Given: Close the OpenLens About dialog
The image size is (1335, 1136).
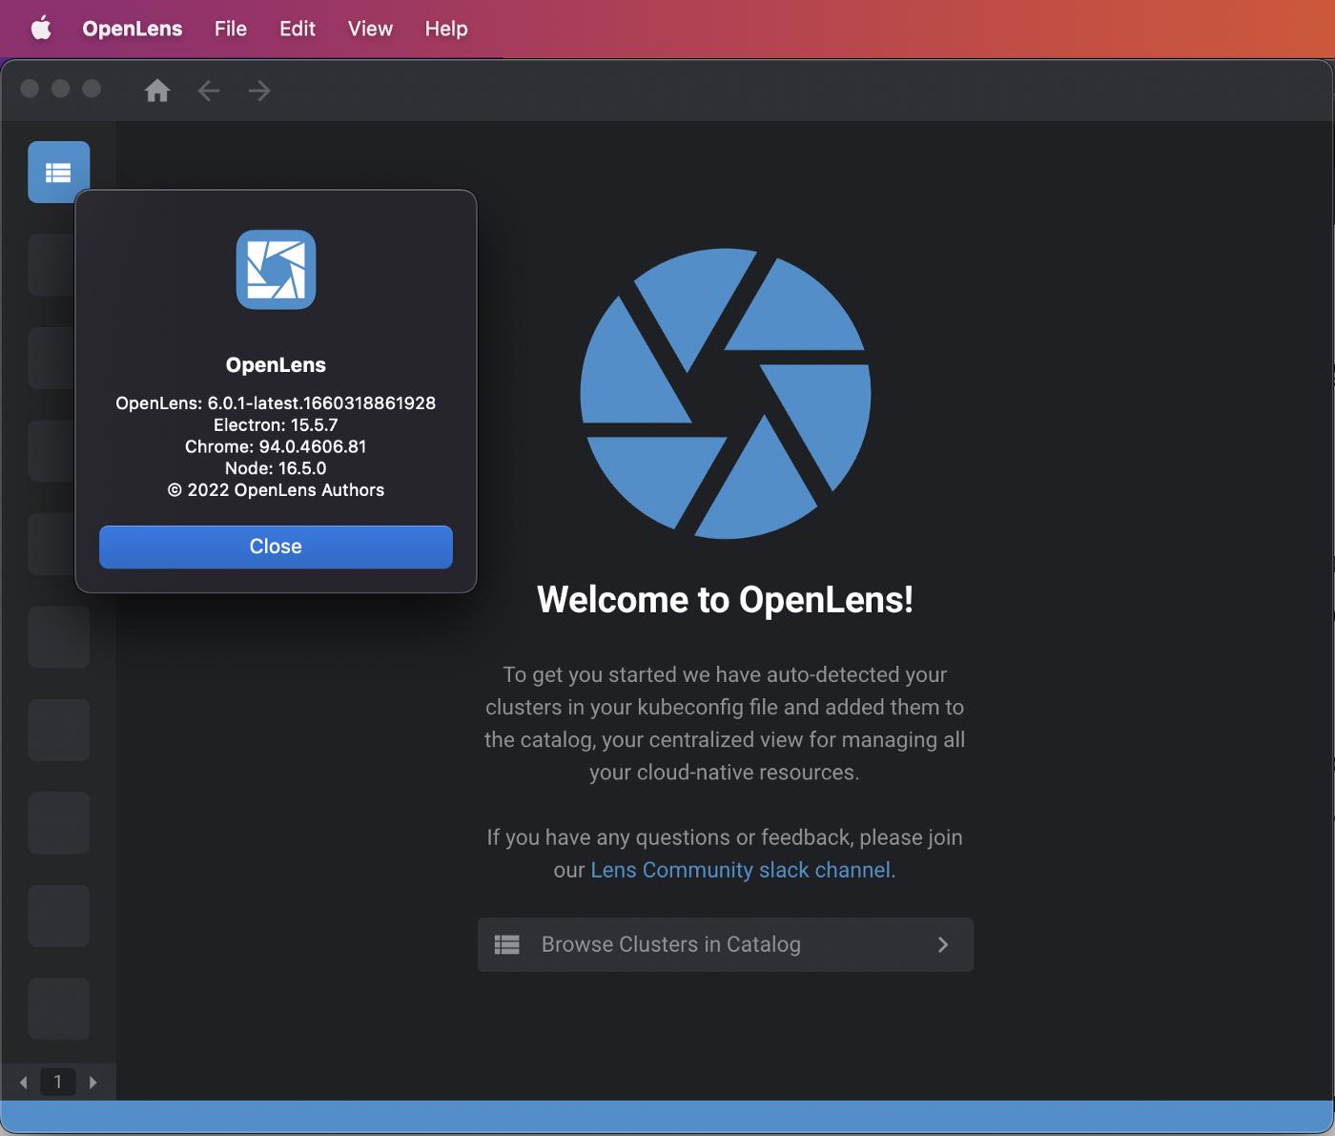Looking at the screenshot, I should pos(276,547).
